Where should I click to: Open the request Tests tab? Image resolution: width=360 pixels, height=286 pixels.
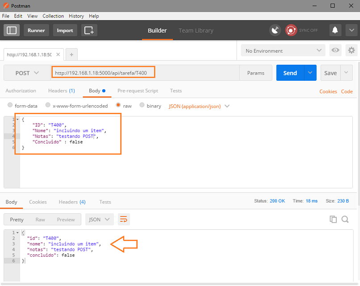[176, 91]
